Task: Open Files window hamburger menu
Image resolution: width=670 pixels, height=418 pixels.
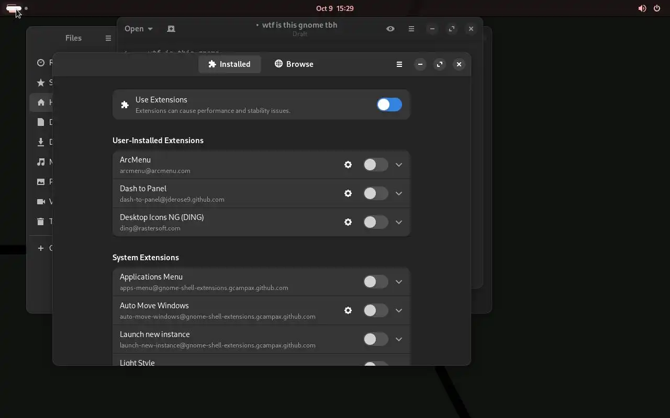Action: click(108, 38)
